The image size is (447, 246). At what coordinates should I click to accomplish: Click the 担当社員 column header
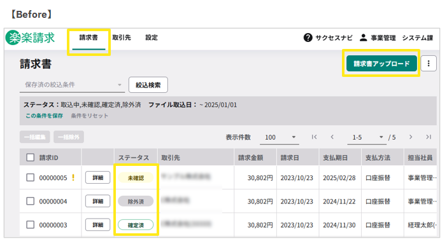click(x=420, y=158)
